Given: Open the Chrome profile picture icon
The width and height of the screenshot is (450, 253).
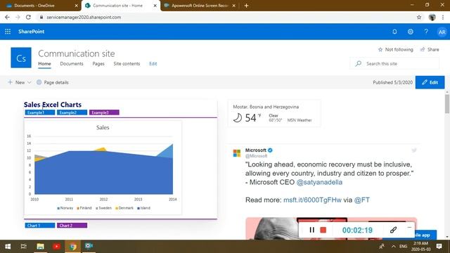Looking at the screenshot, I should pos(432,17).
